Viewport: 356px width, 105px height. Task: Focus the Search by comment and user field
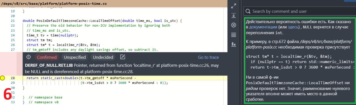(x=300, y=11)
